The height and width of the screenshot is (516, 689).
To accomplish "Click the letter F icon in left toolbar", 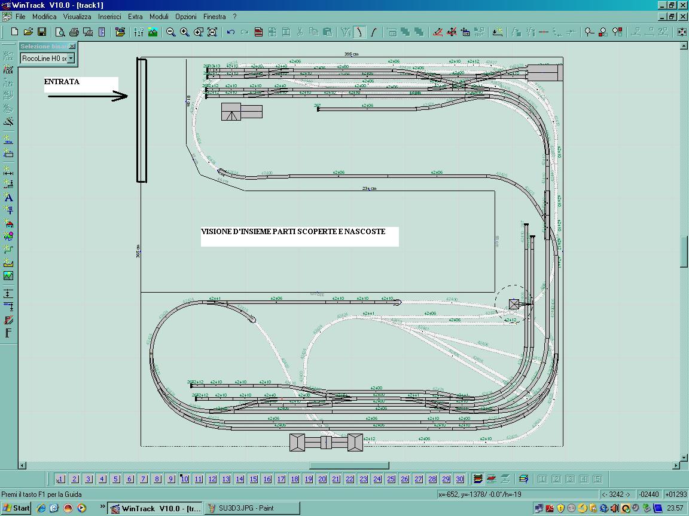I will tap(8, 333).
